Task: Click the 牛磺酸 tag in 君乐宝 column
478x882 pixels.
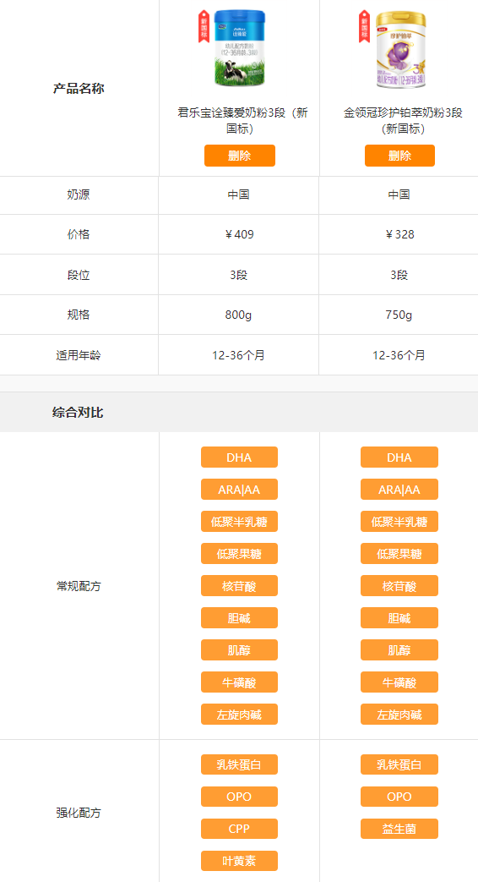Action: [x=239, y=682]
